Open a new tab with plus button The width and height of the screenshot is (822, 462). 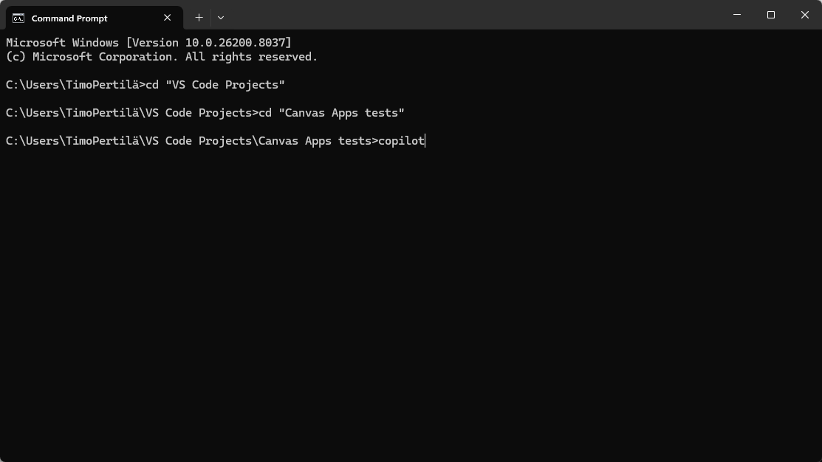tap(199, 17)
